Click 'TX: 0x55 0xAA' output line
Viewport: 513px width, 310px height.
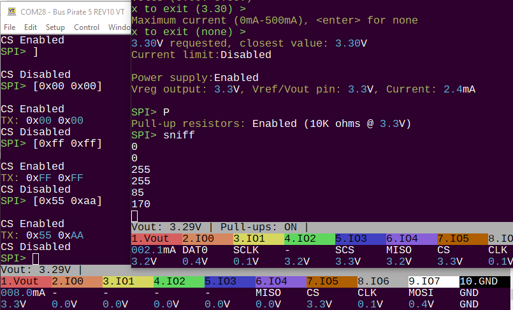coord(42,235)
